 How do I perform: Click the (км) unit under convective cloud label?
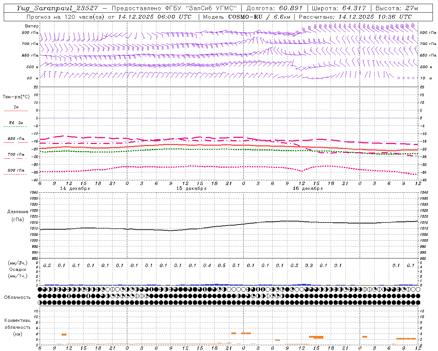18,334
